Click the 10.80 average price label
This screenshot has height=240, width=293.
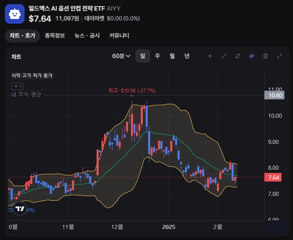274,95
